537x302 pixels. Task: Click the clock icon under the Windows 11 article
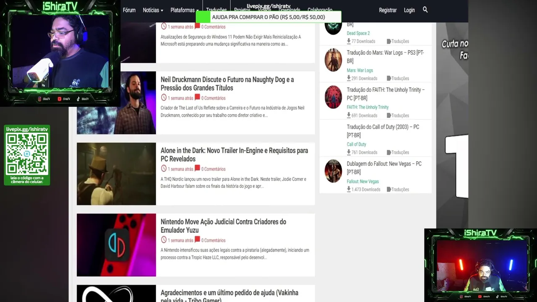tap(164, 26)
